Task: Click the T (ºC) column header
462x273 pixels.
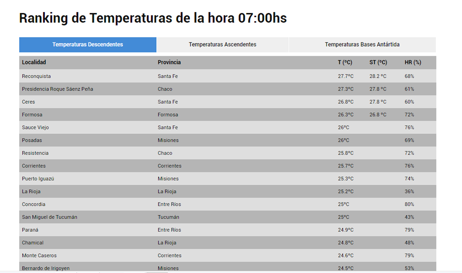Action: 345,63
